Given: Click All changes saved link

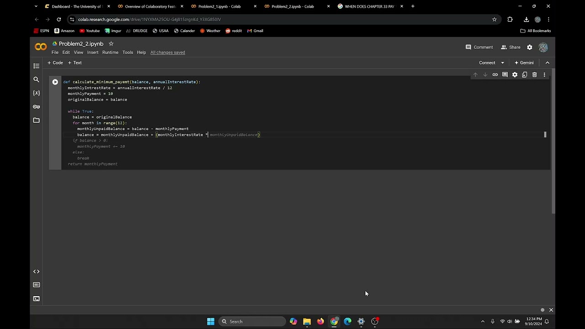Looking at the screenshot, I should 168,53.
